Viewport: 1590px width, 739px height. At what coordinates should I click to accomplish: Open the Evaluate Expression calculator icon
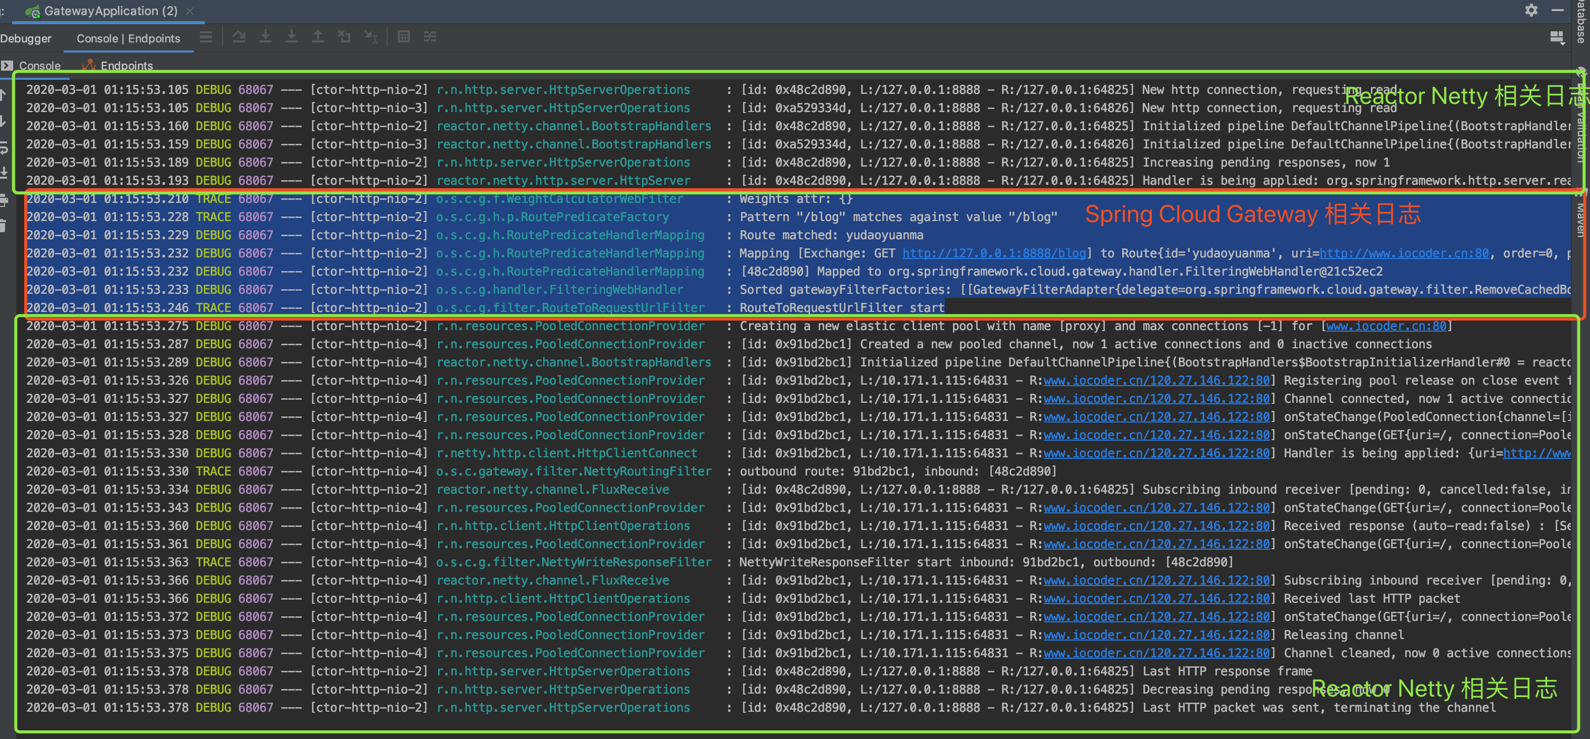[404, 36]
